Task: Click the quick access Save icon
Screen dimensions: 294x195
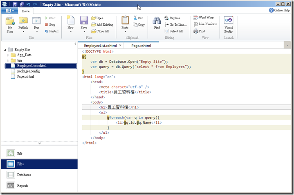Action: click(x=15, y=4)
